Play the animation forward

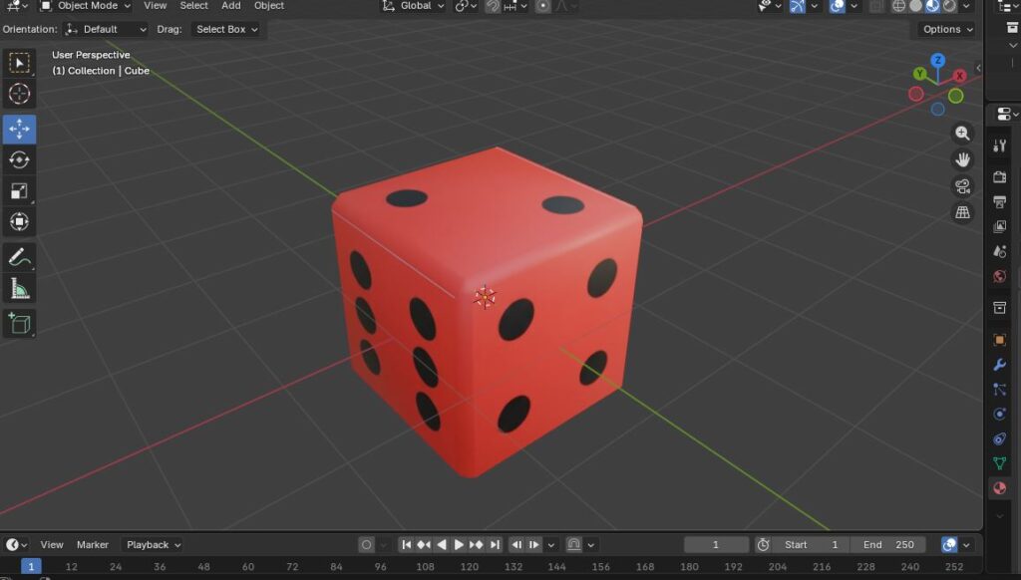459,545
